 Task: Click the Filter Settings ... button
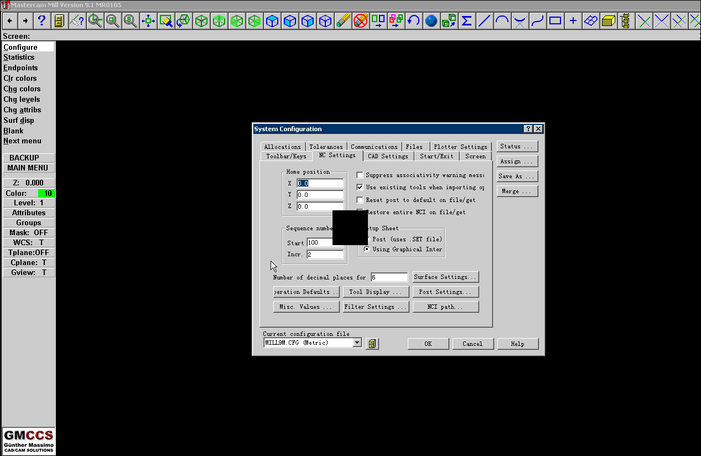376,307
